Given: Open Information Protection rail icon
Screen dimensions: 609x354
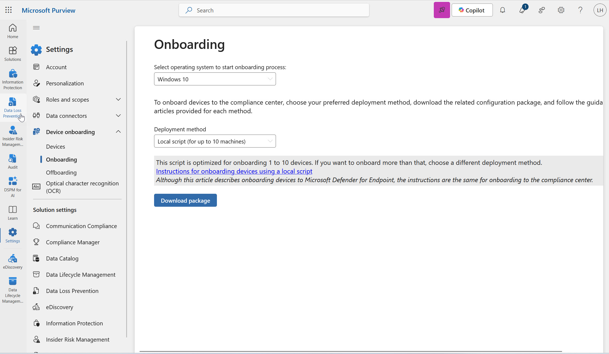Looking at the screenshot, I should [x=13, y=79].
